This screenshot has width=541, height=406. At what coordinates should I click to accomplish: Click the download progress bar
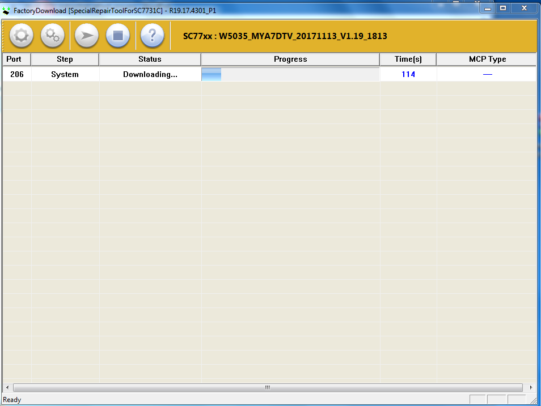click(x=290, y=74)
